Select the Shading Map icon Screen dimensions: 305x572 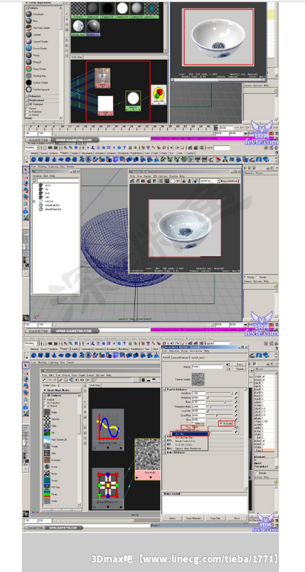point(28,76)
